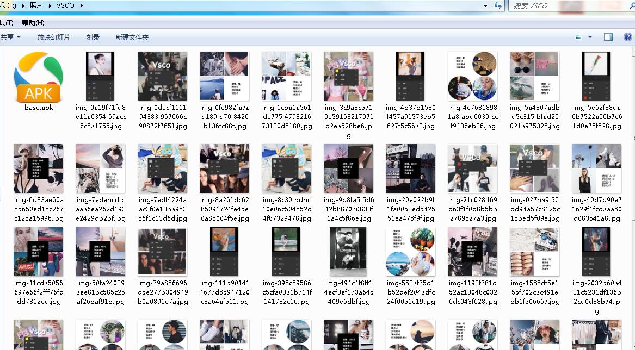Select thumbnail img-6d83ae60a85650ed18c267c125a15998.jpg

click(39, 168)
